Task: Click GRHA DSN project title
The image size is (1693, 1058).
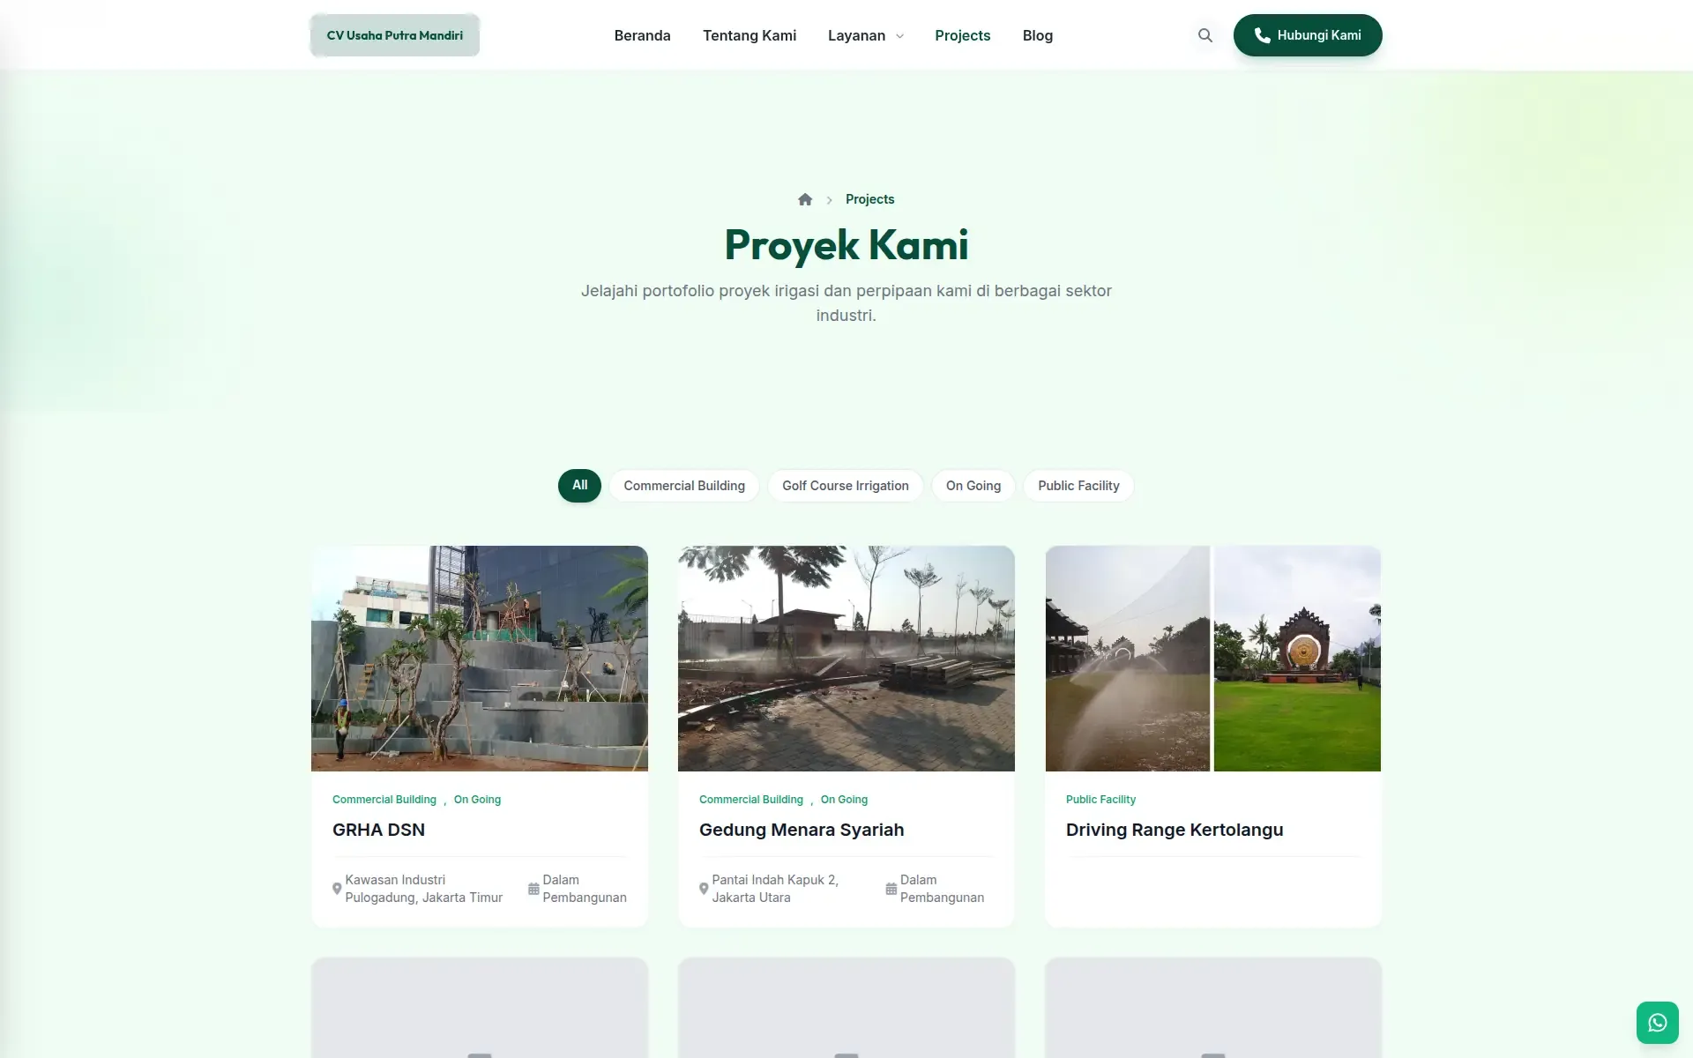Action: (x=378, y=830)
